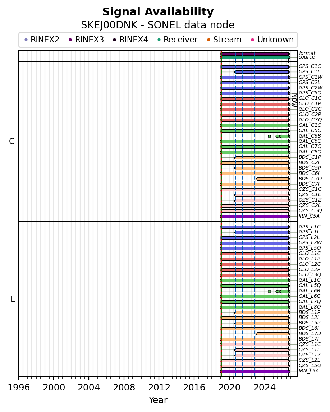Click the Unknown legend pink dot
The height and width of the screenshot is (412, 330).
tap(253, 40)
